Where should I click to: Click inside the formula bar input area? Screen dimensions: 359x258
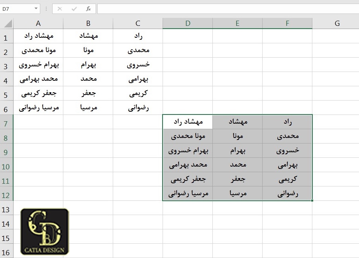tap(228, 9)
